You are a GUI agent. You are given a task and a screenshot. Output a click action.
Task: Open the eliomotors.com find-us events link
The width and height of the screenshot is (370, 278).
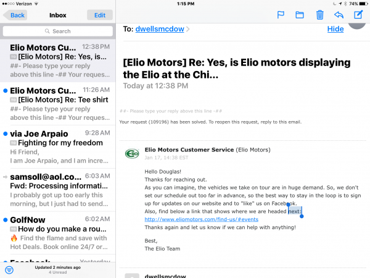[x=201, y=219]
